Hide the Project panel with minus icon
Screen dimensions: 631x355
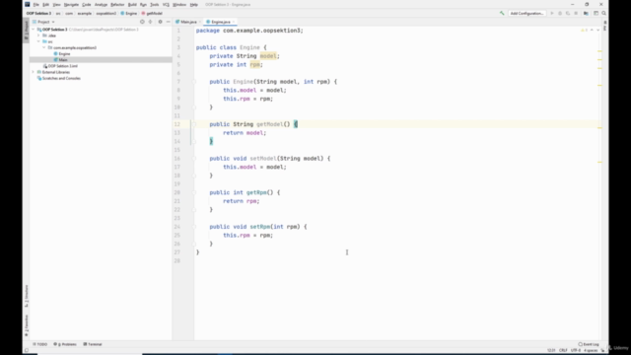coord(168,22)
